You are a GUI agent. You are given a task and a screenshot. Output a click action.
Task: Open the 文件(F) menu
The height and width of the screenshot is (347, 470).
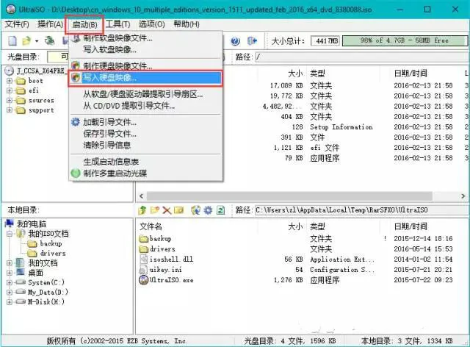[x=17, y=24]
